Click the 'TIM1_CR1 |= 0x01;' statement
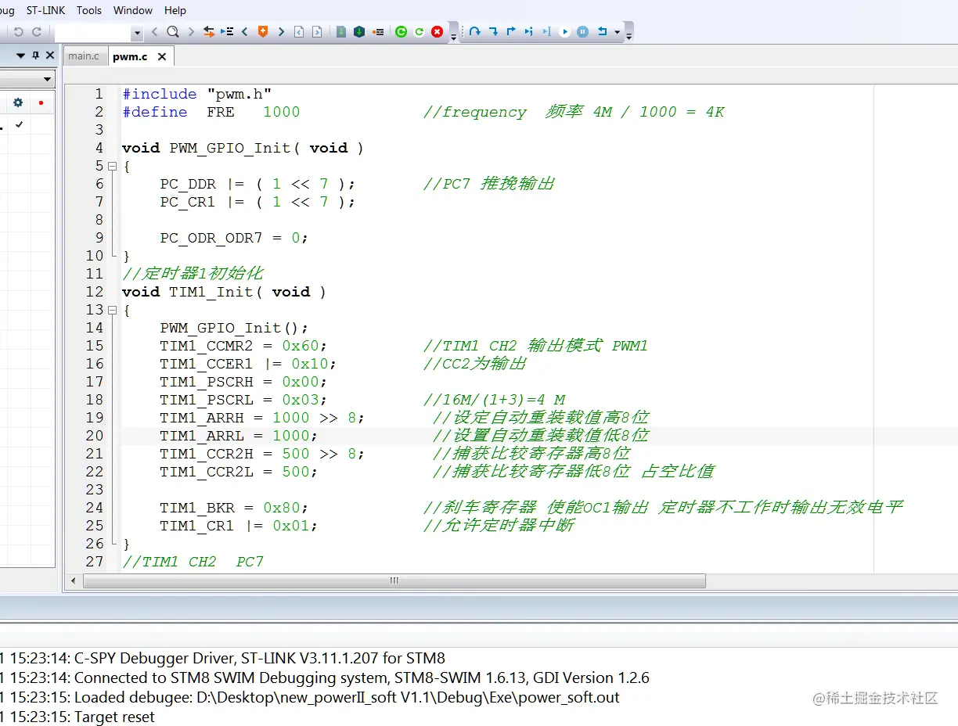Screen dimensions: 958x726 [239, 526]
